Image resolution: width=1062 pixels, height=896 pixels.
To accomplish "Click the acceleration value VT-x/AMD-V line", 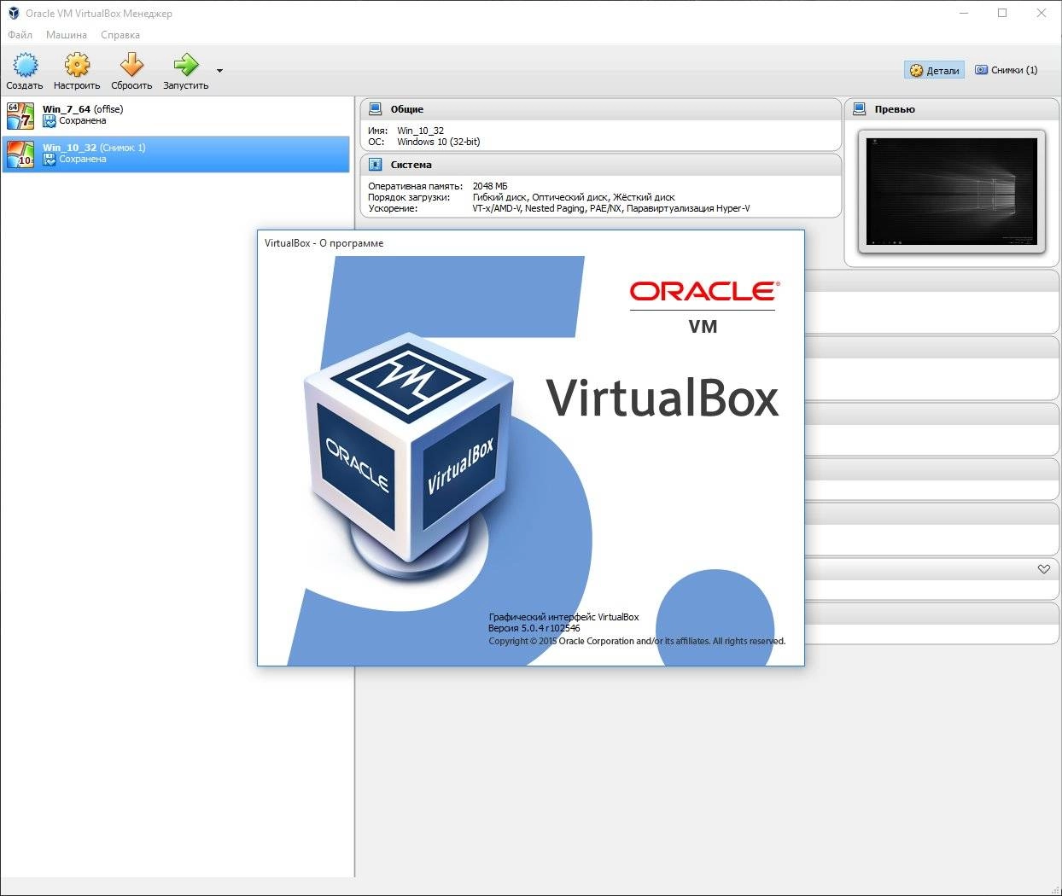I will click(611, 208).
